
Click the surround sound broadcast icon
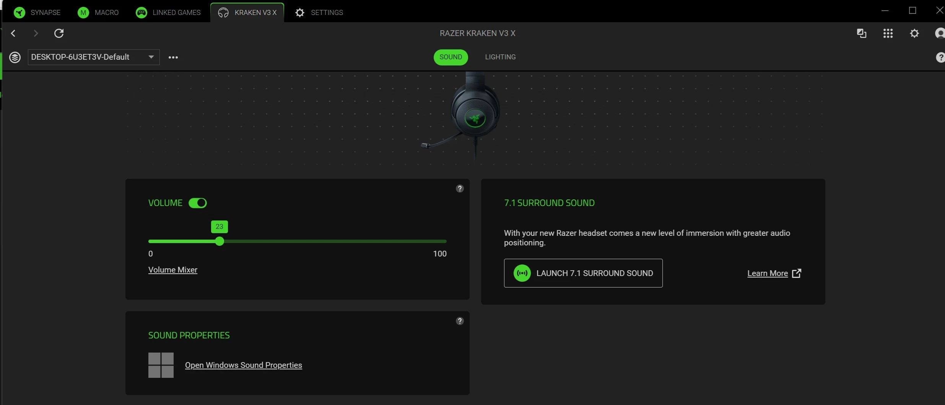tap(522, 273)
